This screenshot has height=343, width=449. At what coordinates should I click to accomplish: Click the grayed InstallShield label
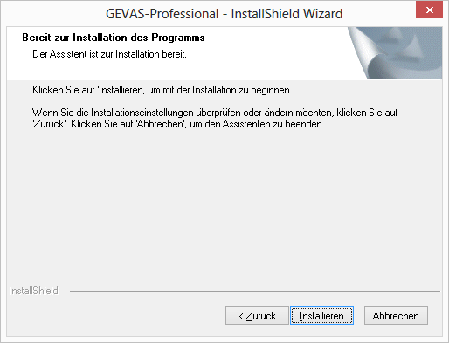[x=33, y=291]
